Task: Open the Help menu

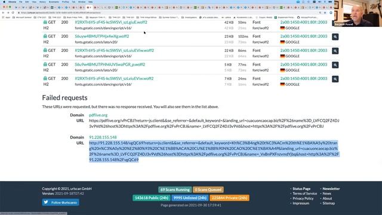Action: click(90, 2)
